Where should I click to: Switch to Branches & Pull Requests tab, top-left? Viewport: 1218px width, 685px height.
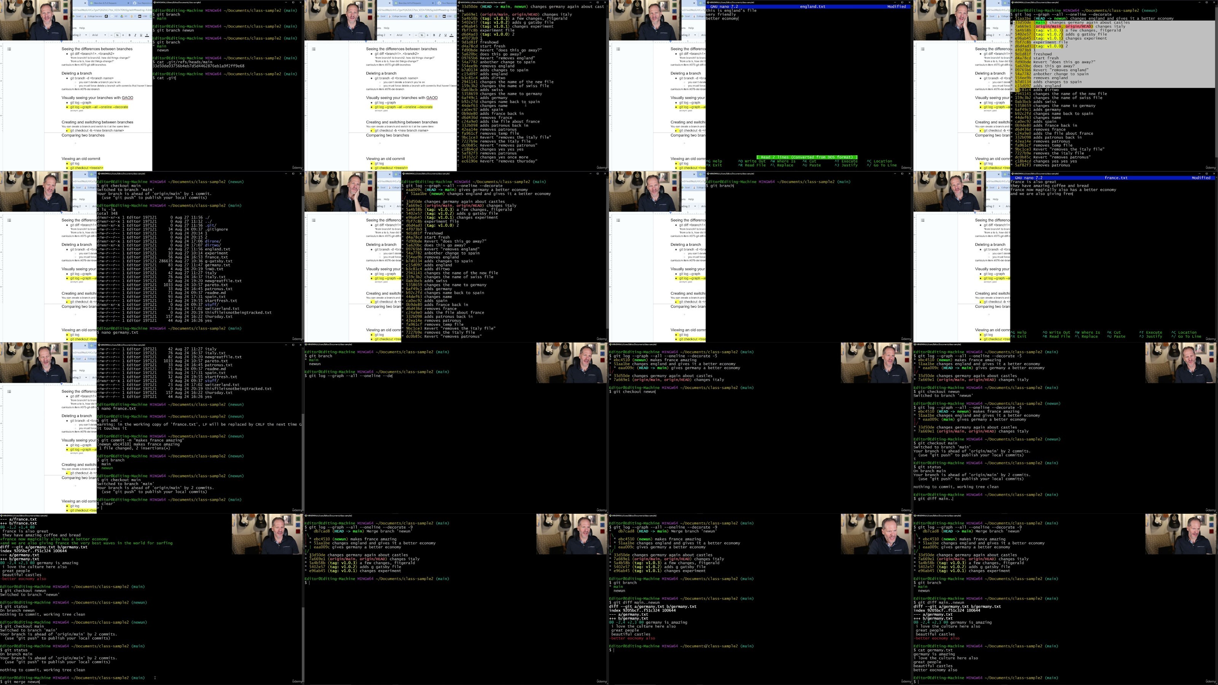coord(105,3)
